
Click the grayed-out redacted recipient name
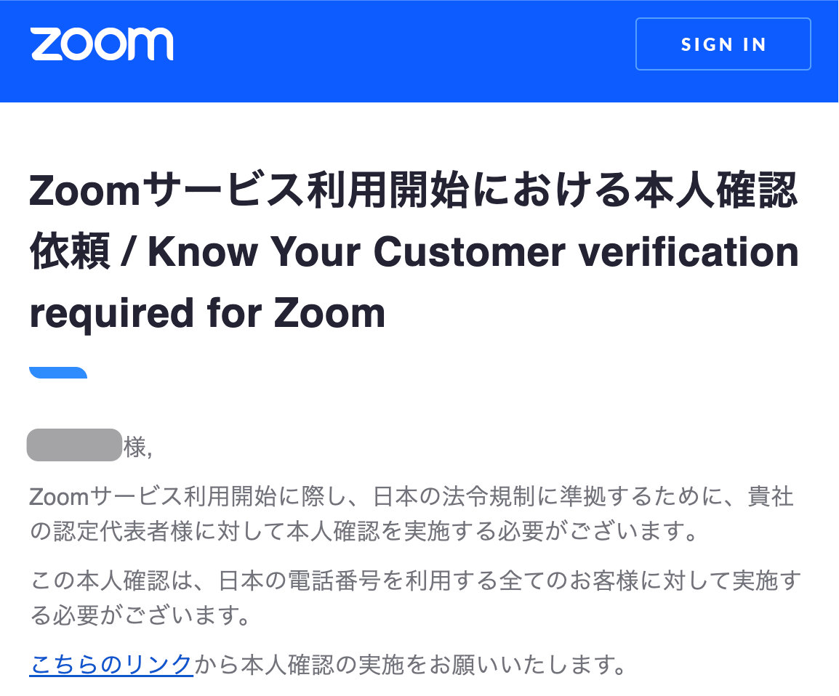click(74, 445)
